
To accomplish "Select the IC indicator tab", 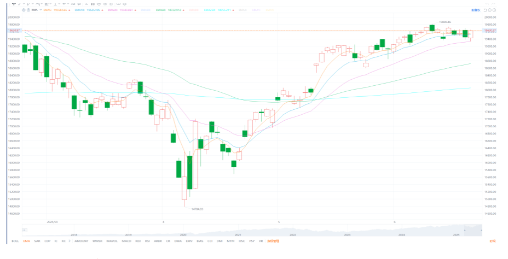I will tap(56, 241).
